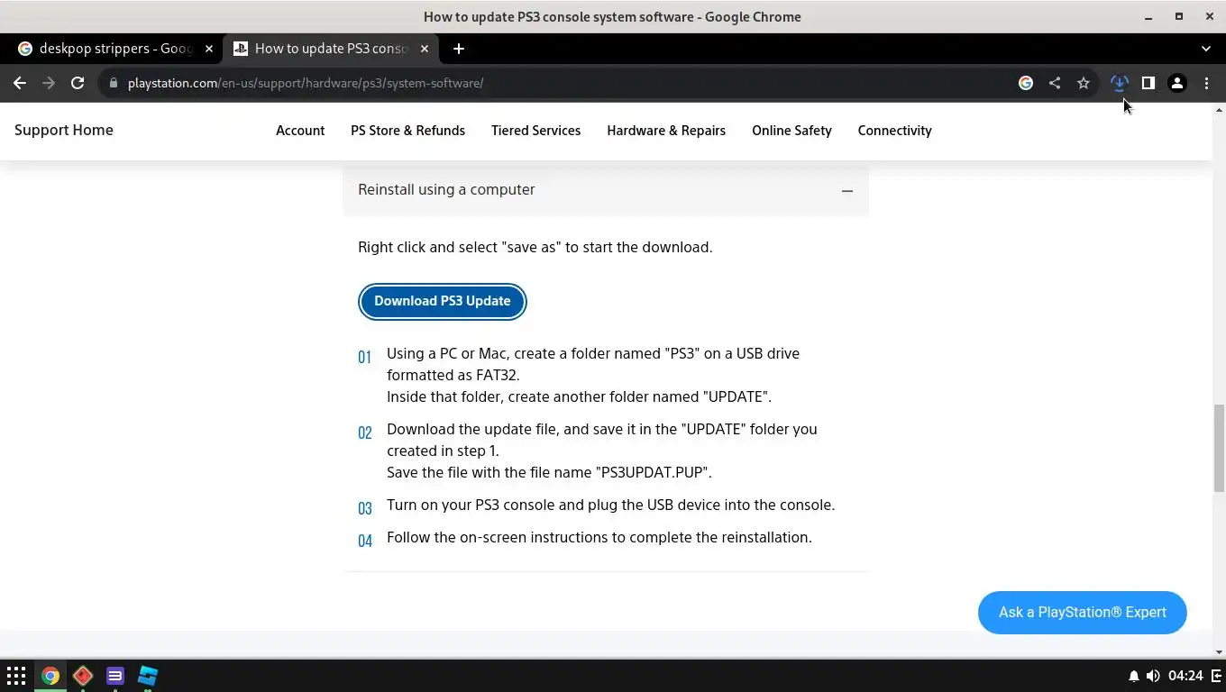Minimize the Chrome window
The height and width of the screenshot is (692, 1226).
(1148, 16)
